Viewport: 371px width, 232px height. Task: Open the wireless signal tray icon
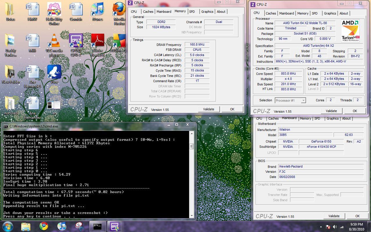pyautogui.click(x=342, y=227)
